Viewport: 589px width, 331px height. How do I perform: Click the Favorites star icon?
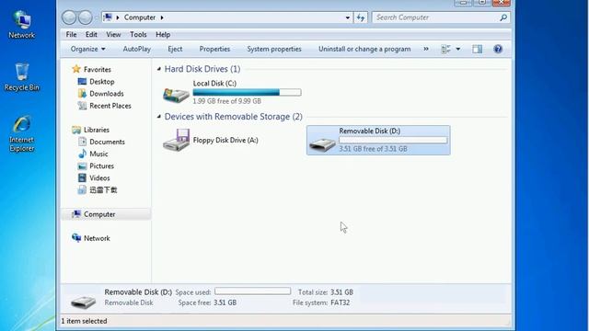(76, 69)
